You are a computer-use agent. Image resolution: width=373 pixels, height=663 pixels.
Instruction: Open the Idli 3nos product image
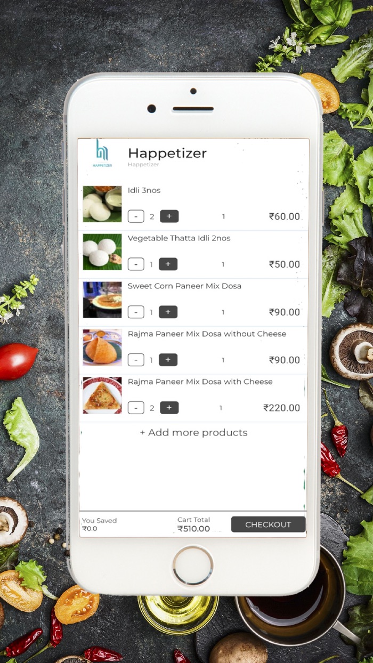102,204
